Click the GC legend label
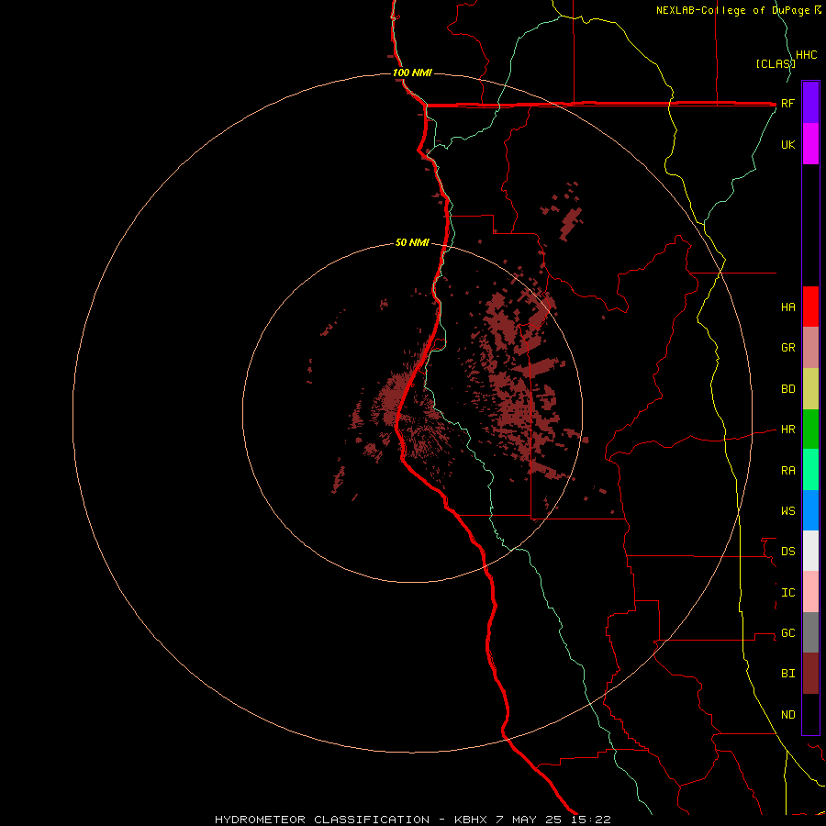The height and width of the screenshot is (826, 826). pyautogui.click(x=787, y=632)
